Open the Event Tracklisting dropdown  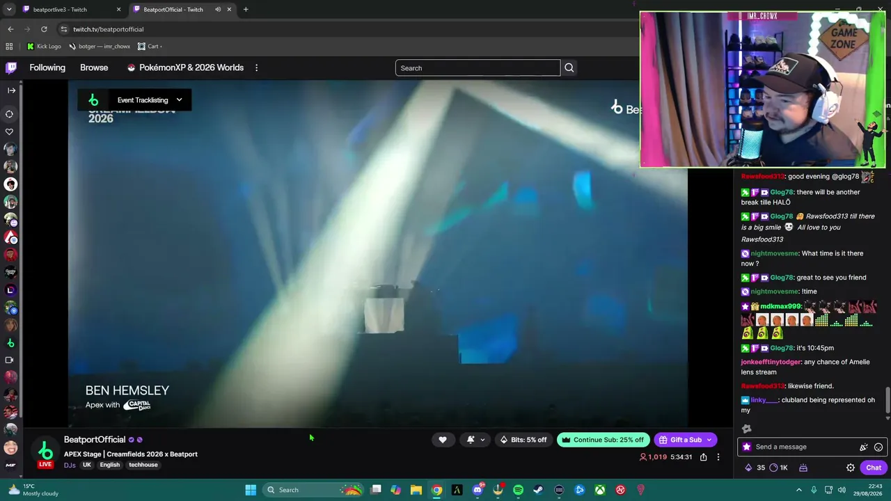click(134, 100)
